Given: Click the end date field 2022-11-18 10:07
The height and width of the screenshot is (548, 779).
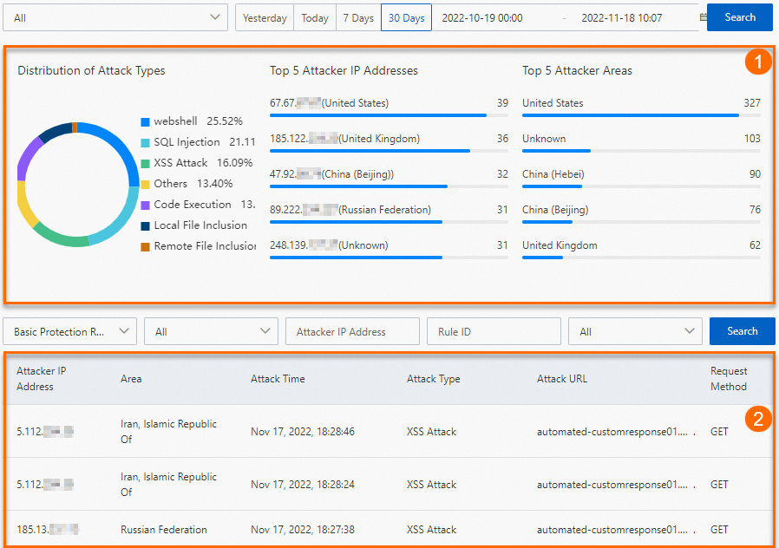Looking at the screenshot, I should [621, 18].
